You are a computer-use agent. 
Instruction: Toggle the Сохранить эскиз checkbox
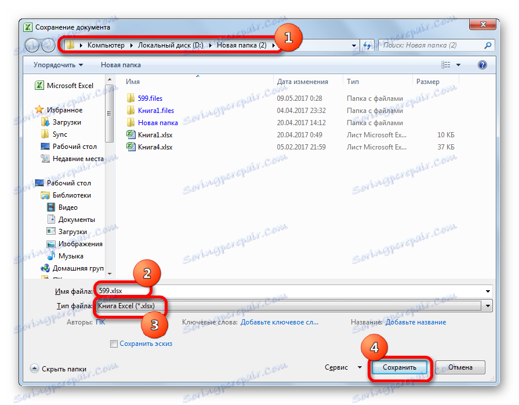114,344
